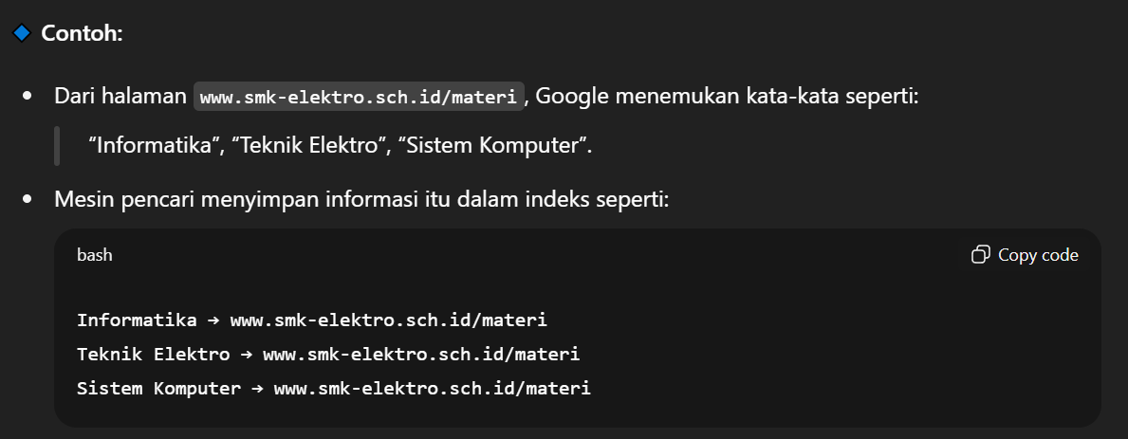Click the blue diamond icon beside Contoh
This screenshot has width=1128, height=439.
point(21,33)
